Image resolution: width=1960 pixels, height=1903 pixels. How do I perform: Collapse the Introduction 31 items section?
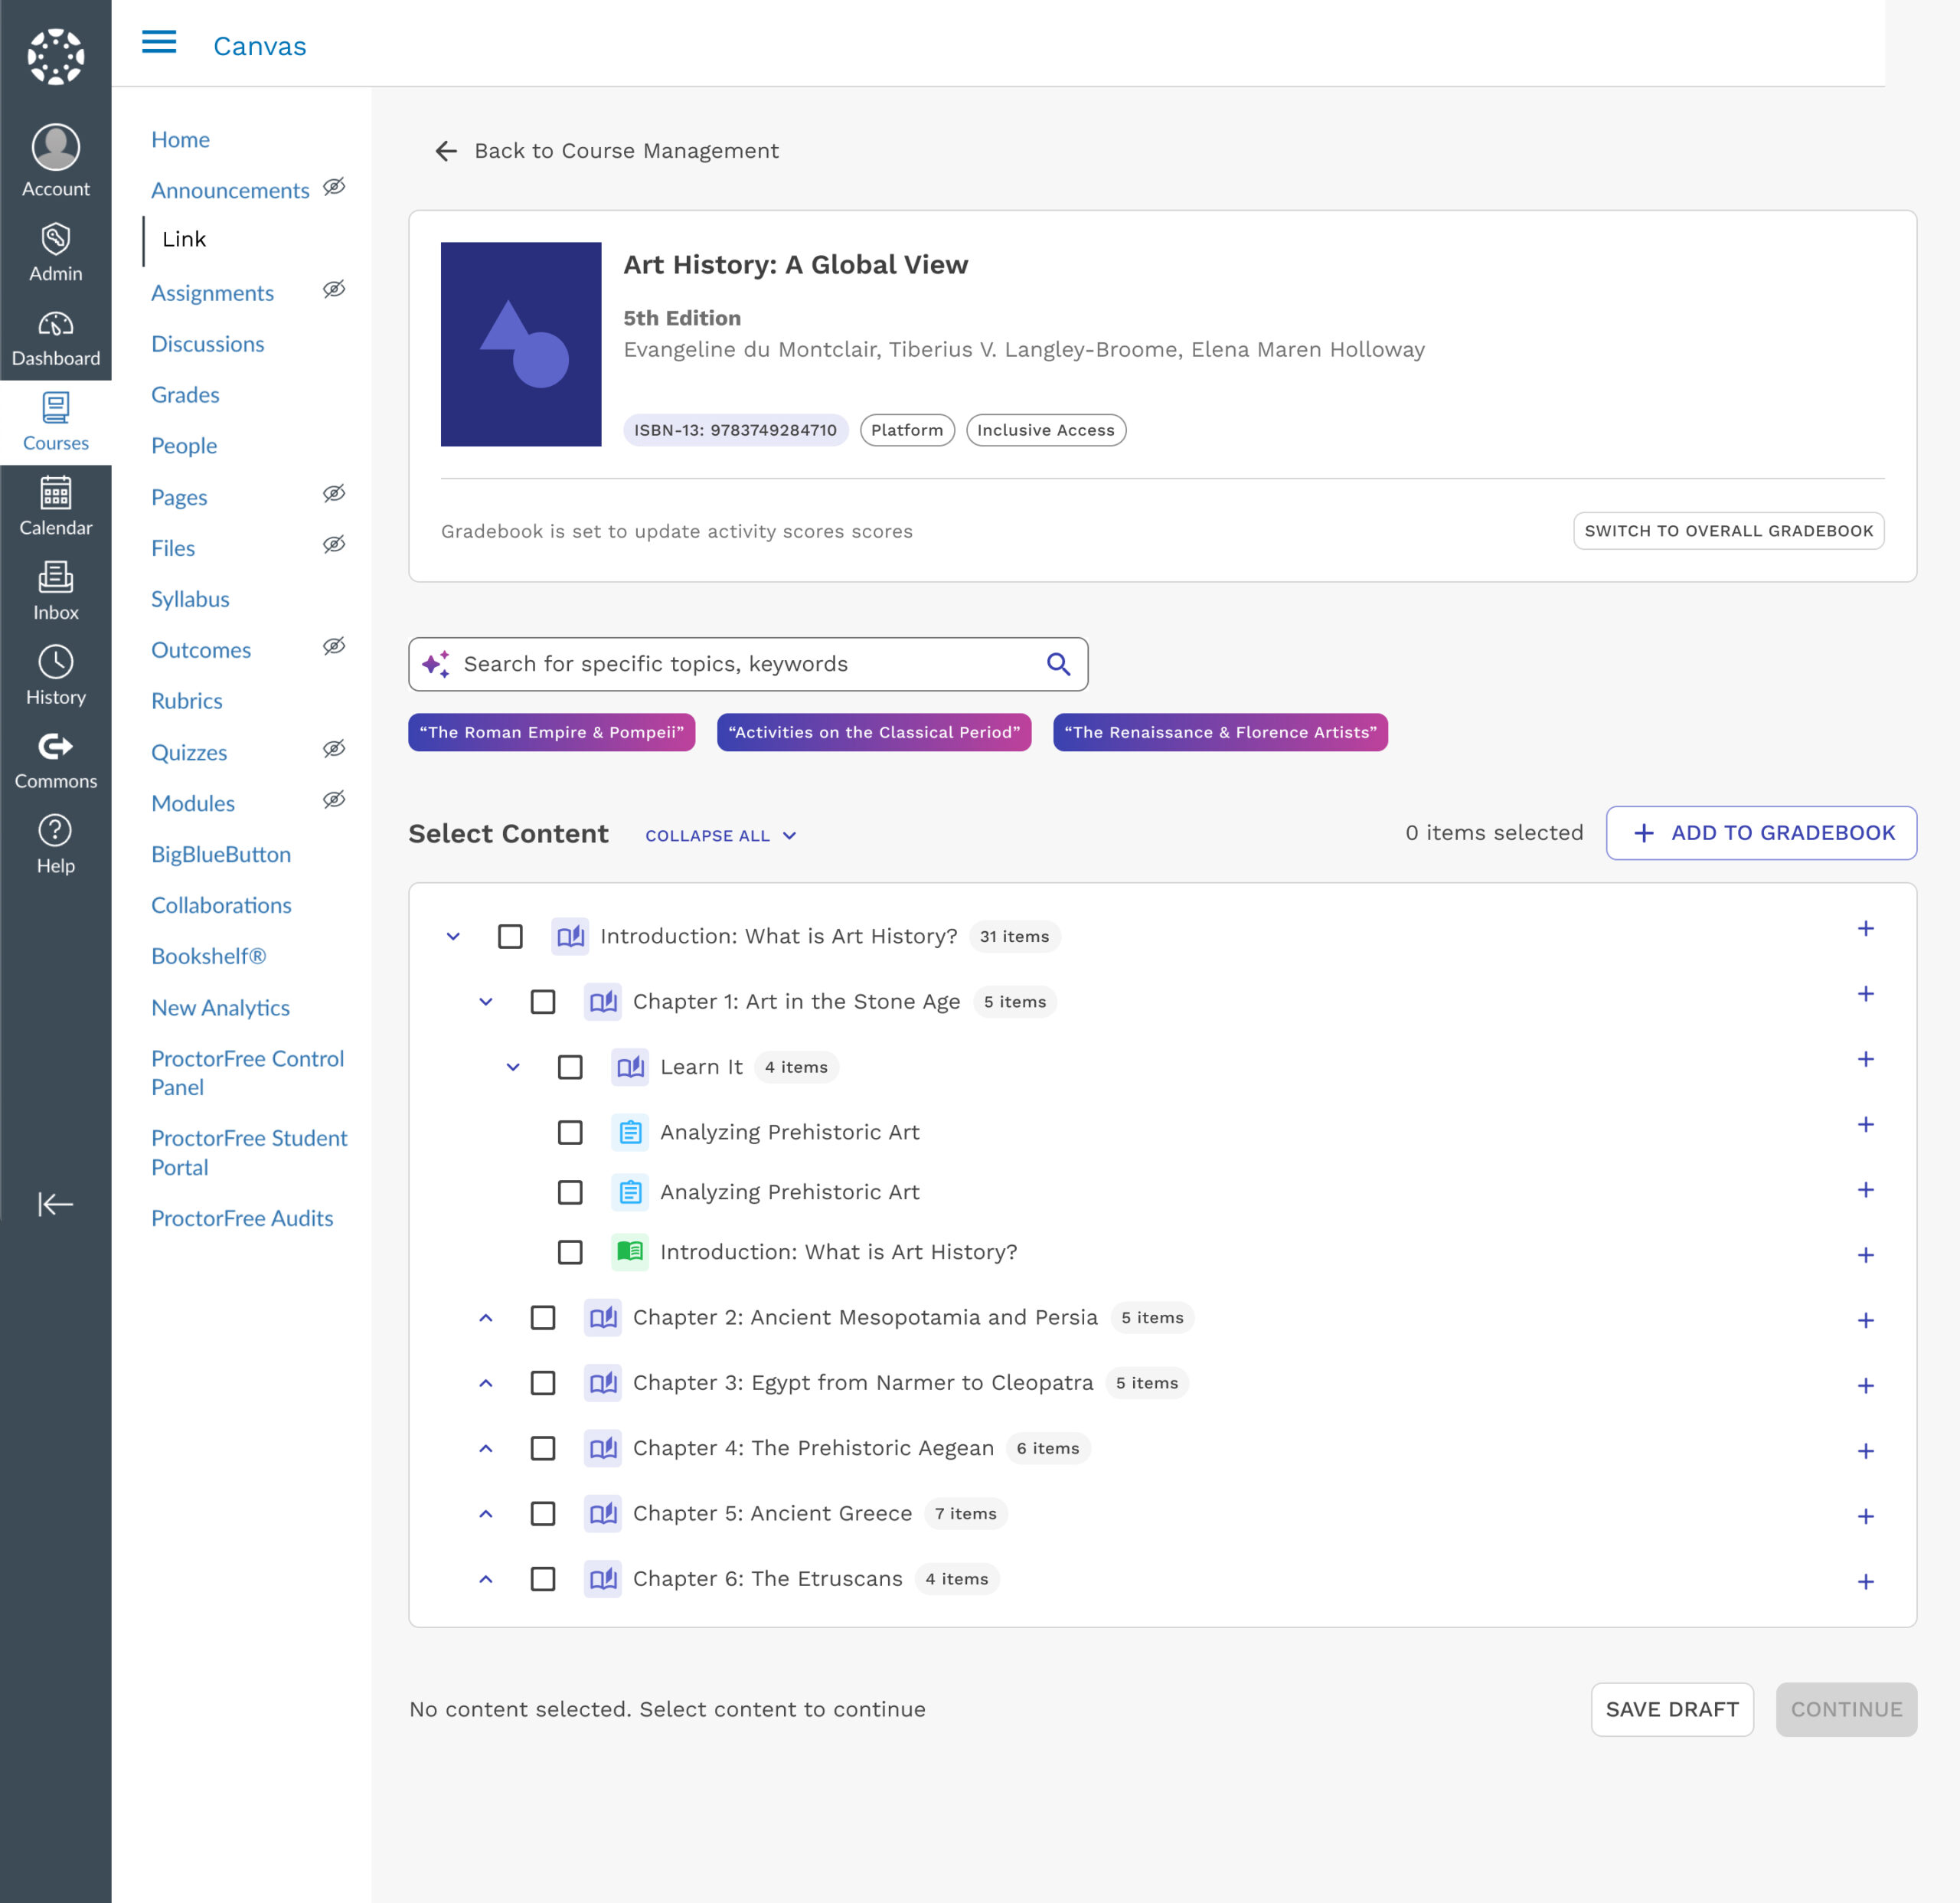click(453, 937)
